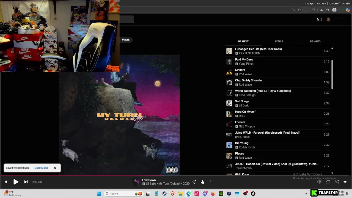
Task: Open Discord from the taskbar
Action: pos(205,194)
